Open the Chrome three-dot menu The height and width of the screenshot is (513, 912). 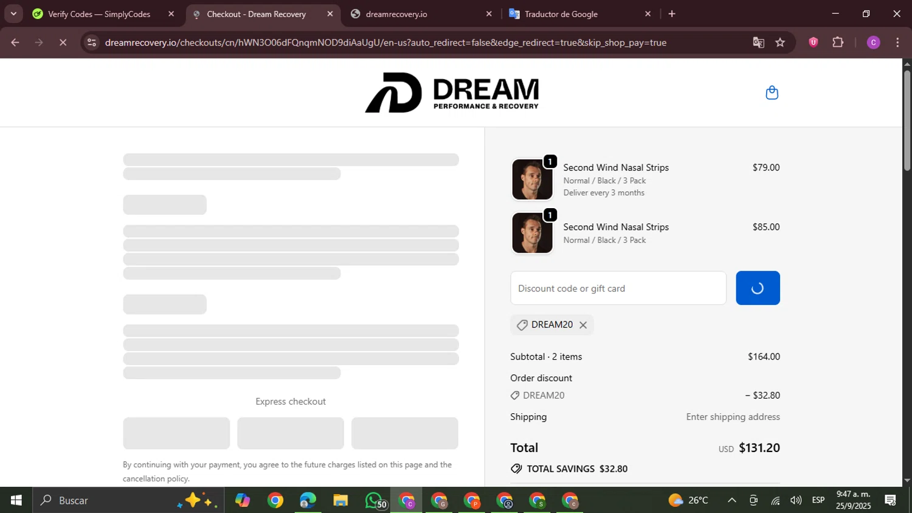(897, 43)
